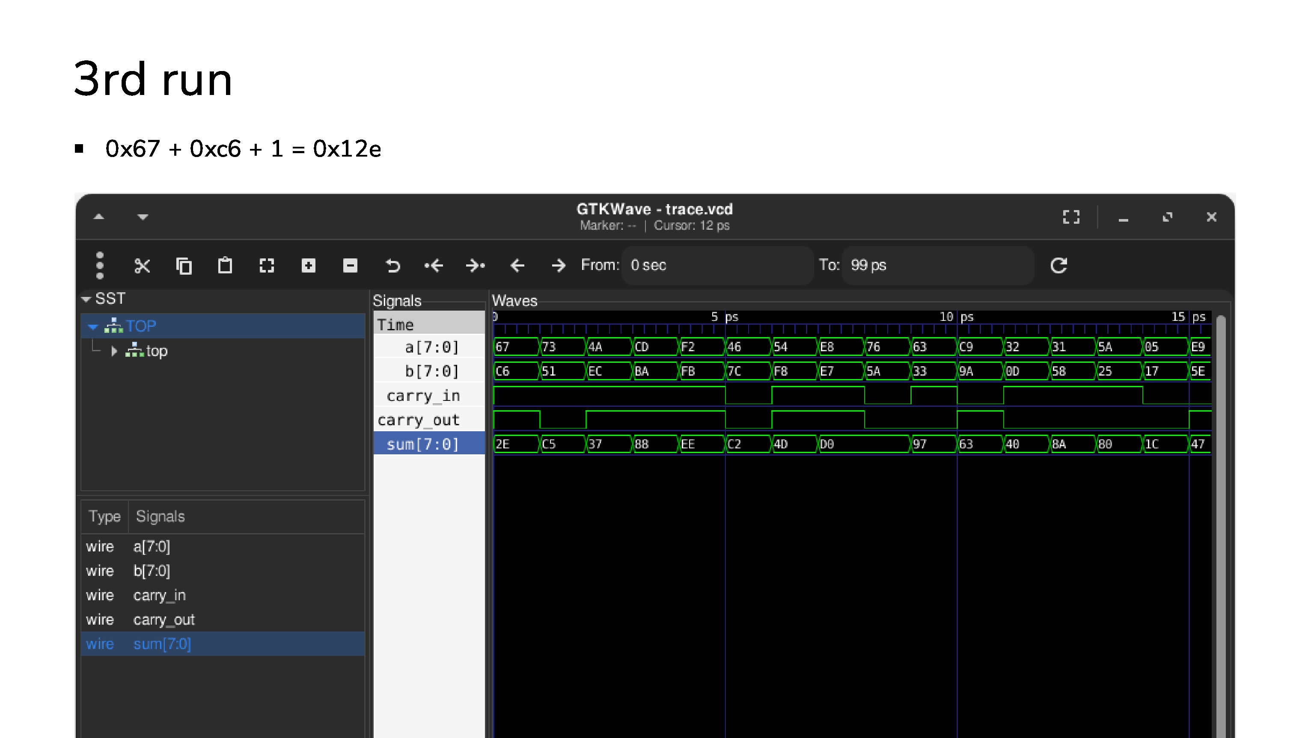Select the TOP module in the tree
The height and width of the screenshot is (738, 1311).
click(223, 326)
